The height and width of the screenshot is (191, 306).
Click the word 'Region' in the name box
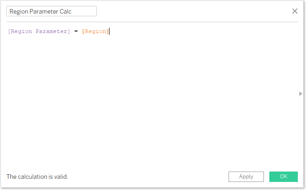click(19, 11)
